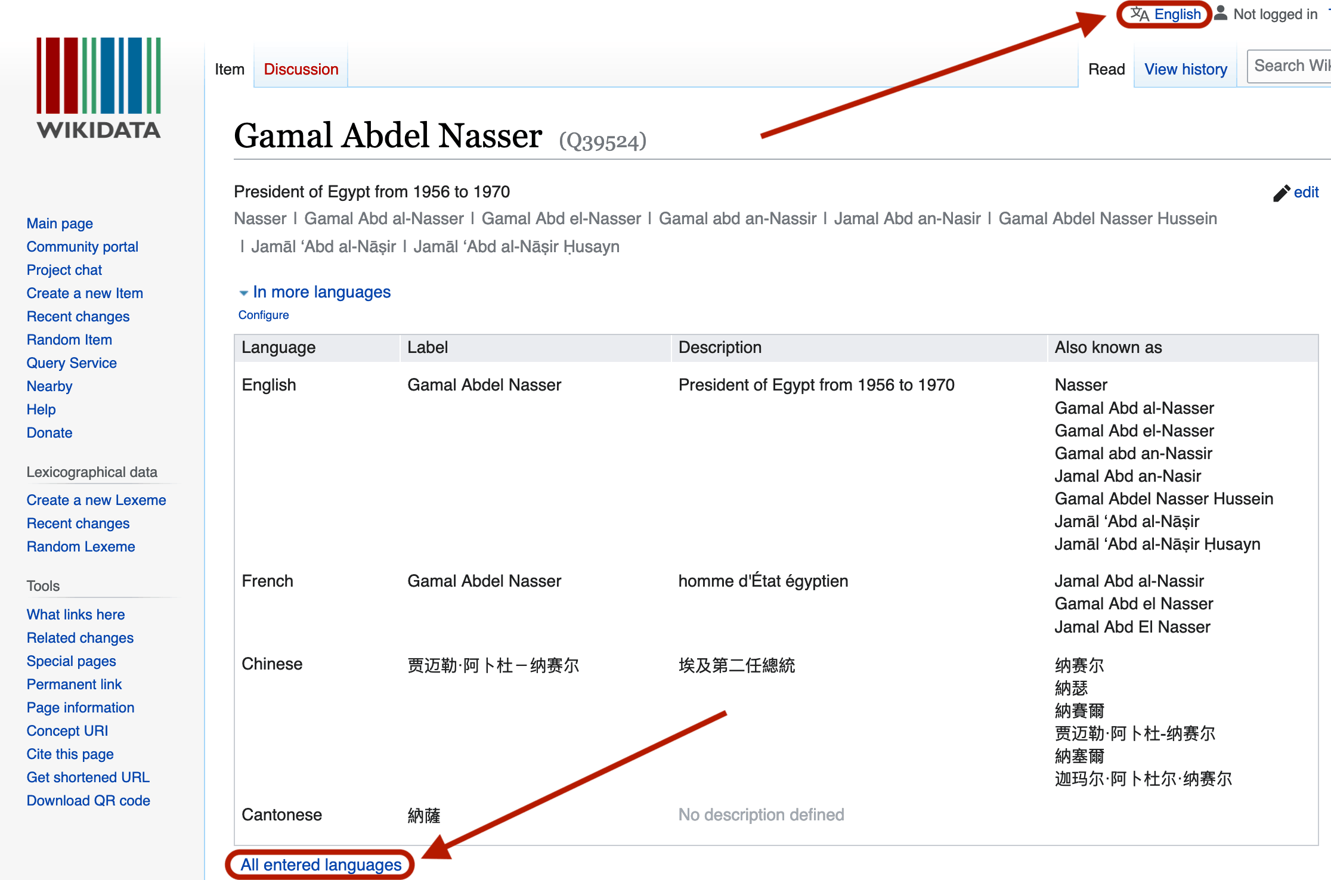This screenshot has width=1331, height=880.
Task: Change interface language from English
Action: pyautogui.click(x=1177, y=14)
